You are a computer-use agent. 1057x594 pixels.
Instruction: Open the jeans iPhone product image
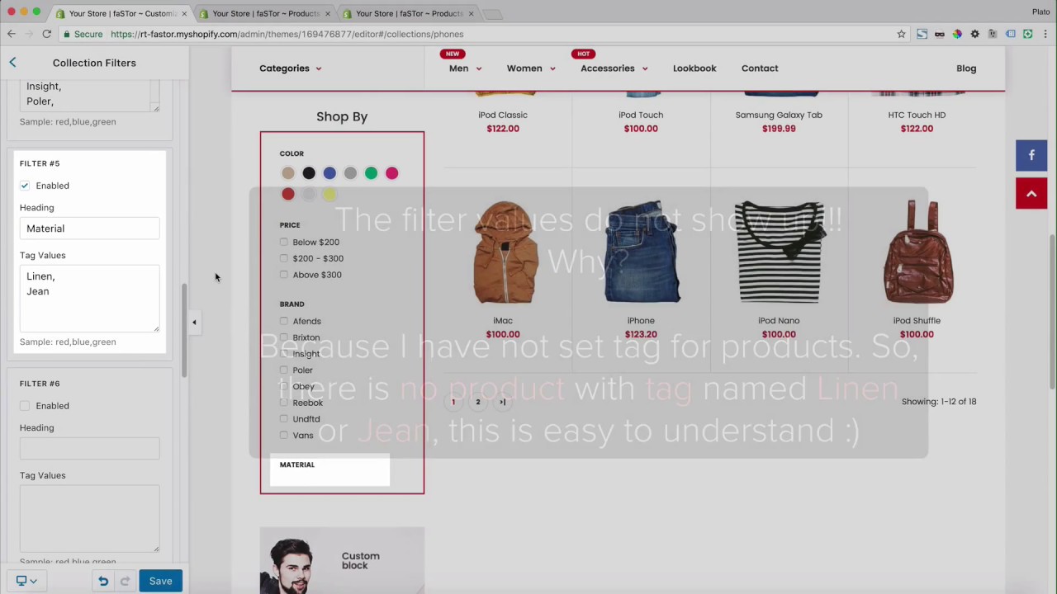click(641, 252)
